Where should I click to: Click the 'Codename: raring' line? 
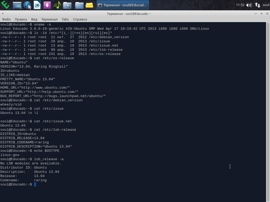pyautogui.click(x=23, y=180)
